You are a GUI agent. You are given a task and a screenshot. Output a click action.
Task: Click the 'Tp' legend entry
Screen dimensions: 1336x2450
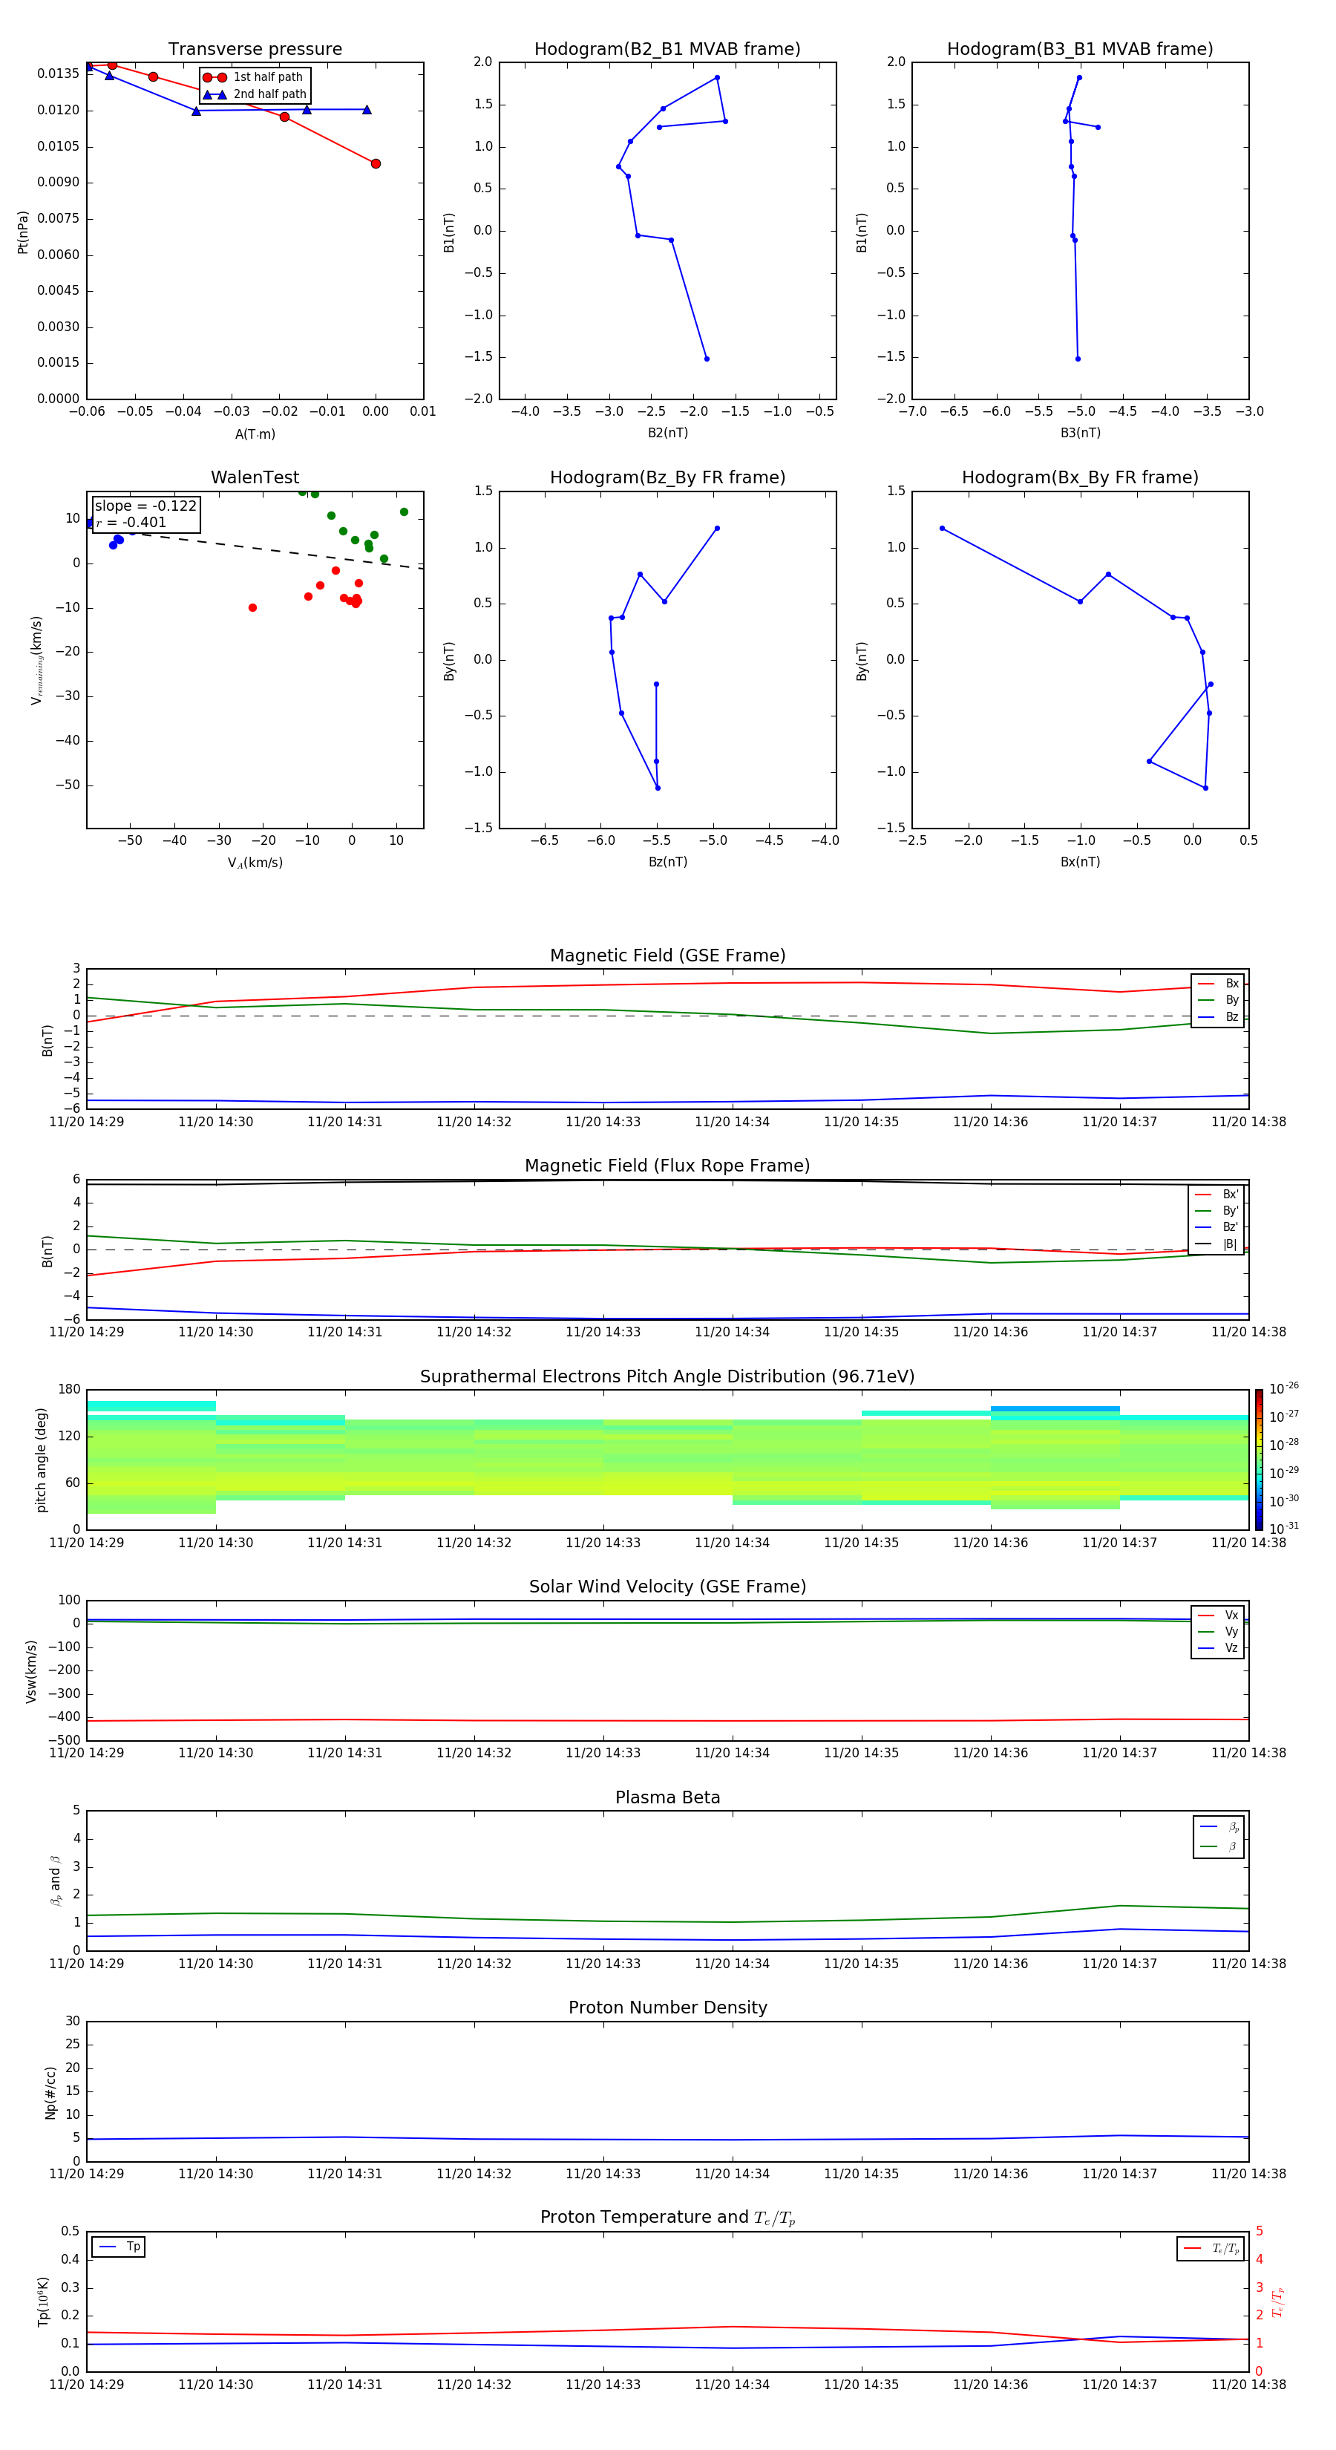coord(119,2247)
